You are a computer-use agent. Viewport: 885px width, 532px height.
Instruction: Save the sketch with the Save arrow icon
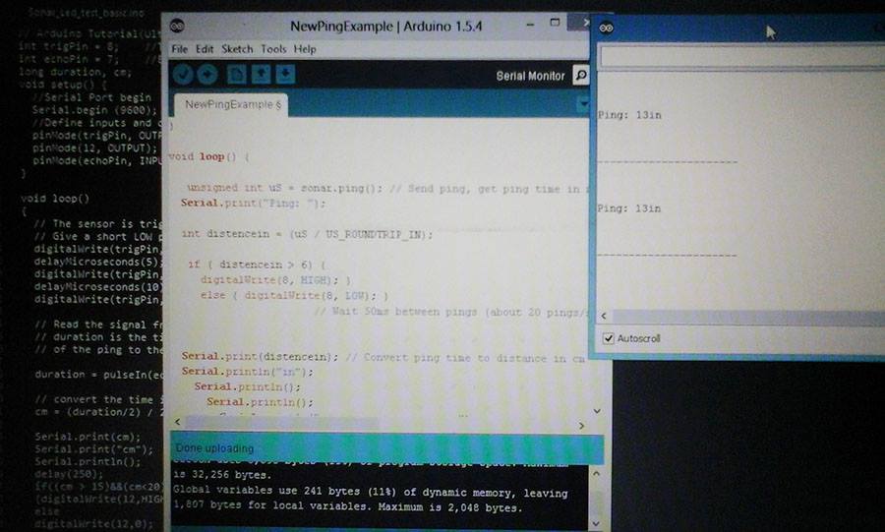coord(285,74)
